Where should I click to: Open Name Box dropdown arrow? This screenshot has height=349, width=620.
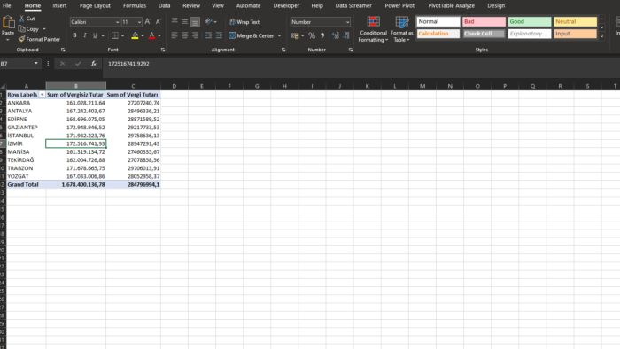36,63
